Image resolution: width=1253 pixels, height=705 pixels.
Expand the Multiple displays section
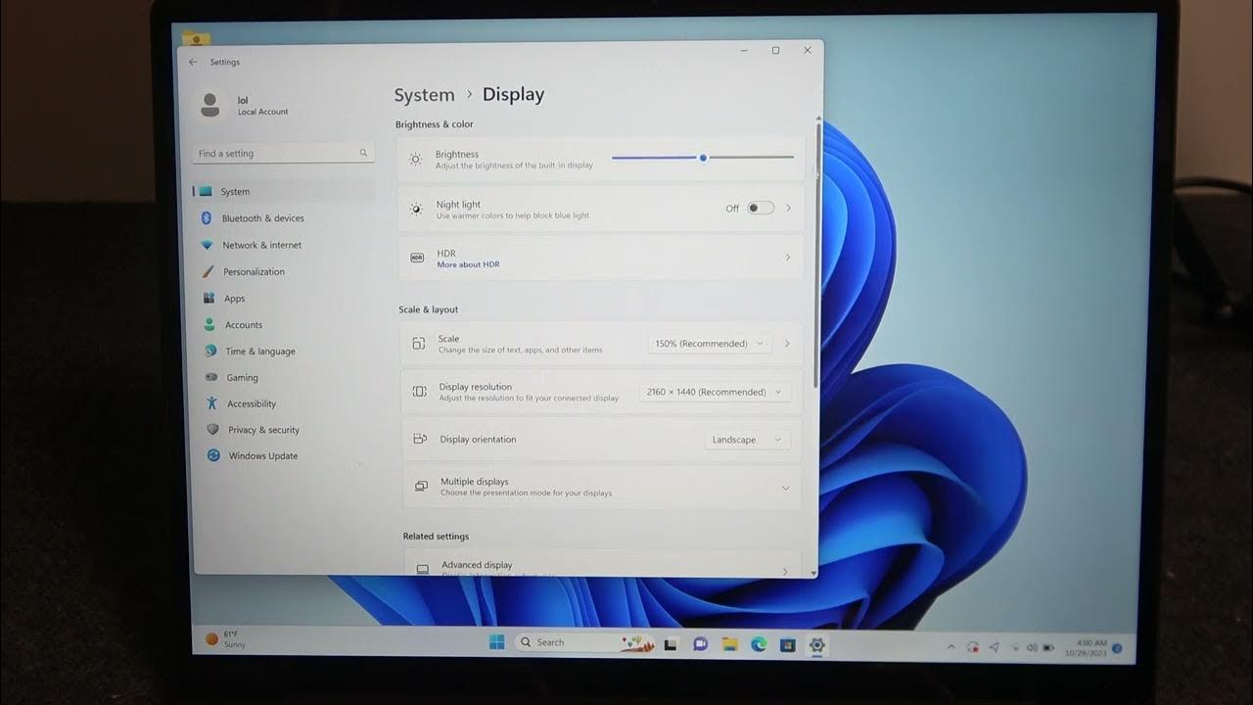[785, 488]
